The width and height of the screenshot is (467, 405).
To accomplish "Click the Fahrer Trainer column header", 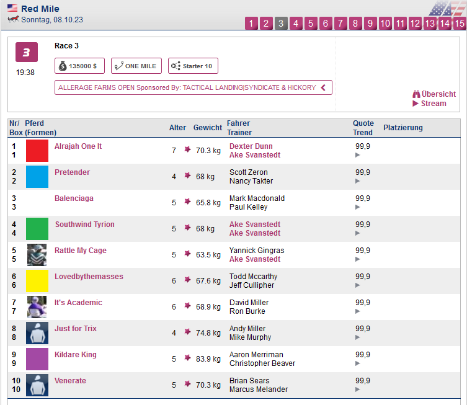I will [239, 128].
